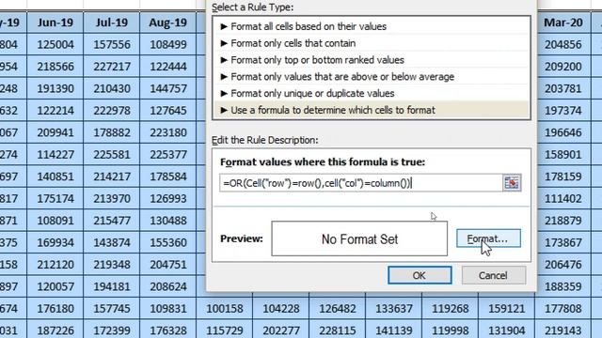Select the Aug-19 column header cell
This screenshot has height=338, width=602.
[x=168, y=23]
